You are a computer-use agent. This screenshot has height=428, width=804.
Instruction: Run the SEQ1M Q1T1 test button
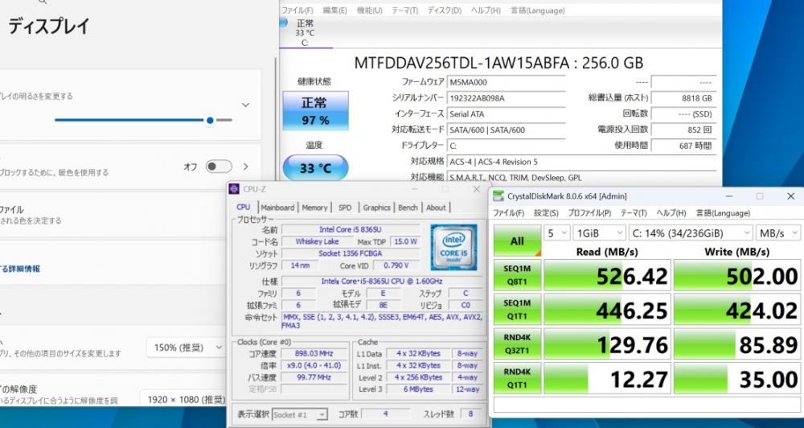click(517, 310)
